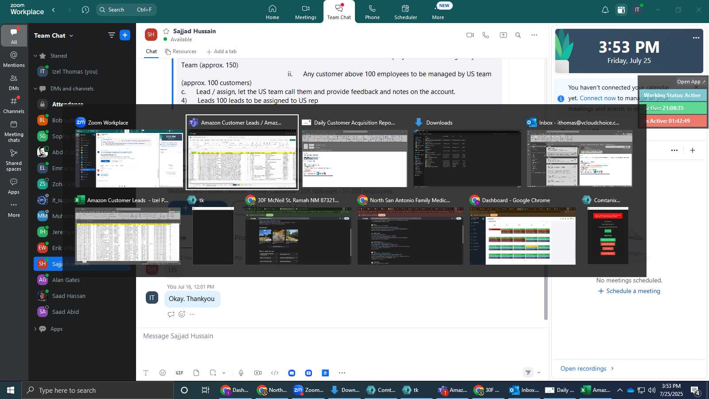Click Open recordings link
Screen dimensions: 709x399
coord(587,368)
